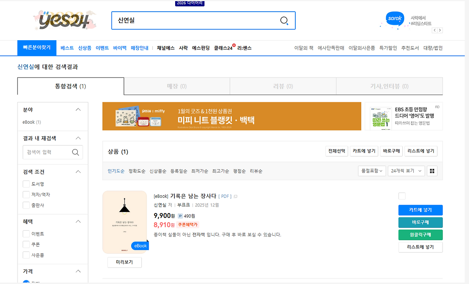
Task: Open the 품절포함 dropdown
Action: click(x=372, y=171)
